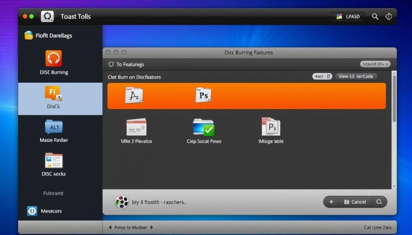Click the vertical scrollbar in dialog
This screenshot has width=412, height=235.
coord(394,100)
